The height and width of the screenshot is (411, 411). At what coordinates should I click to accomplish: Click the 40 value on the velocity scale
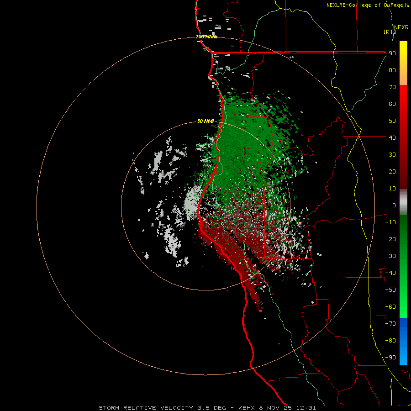(392, 137)
